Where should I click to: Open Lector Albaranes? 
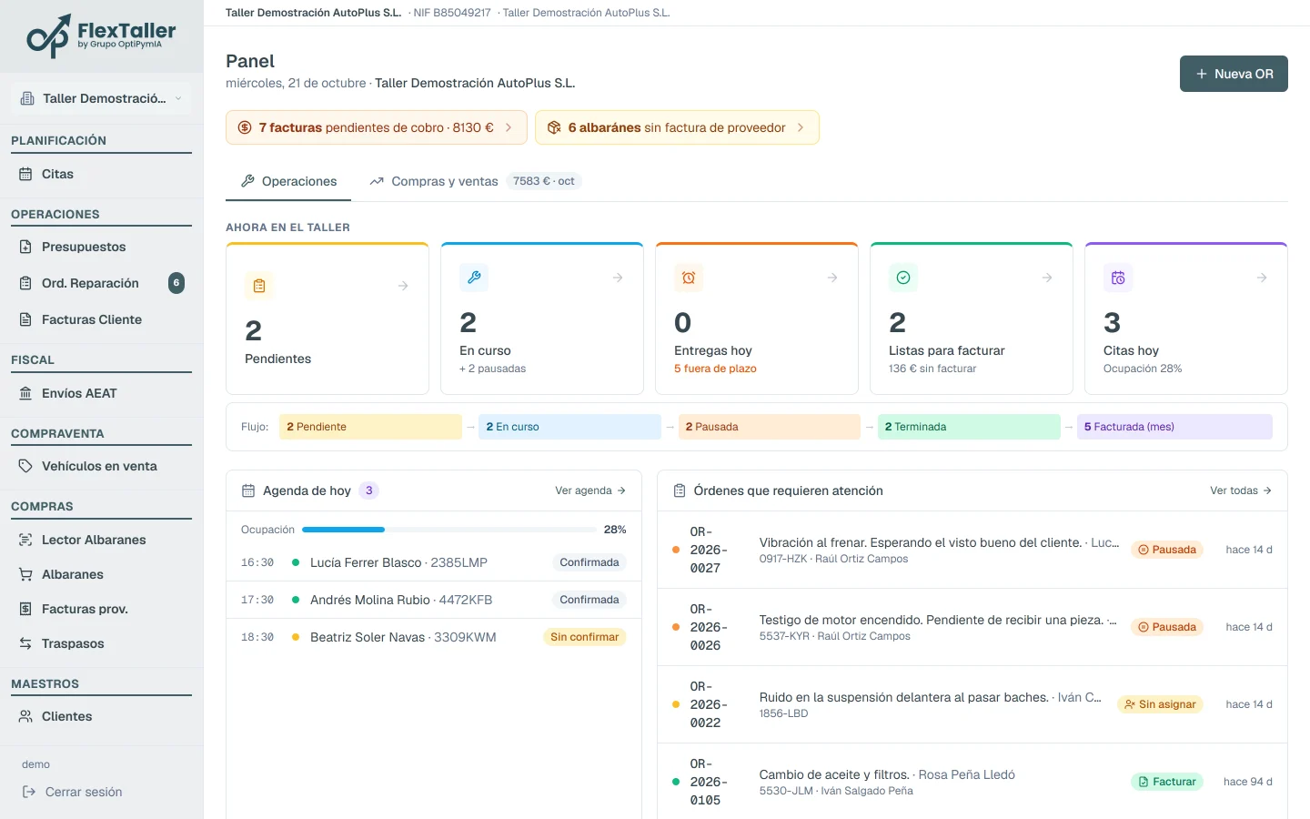tap(101, 540)
